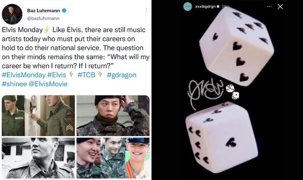Open the #Elvis hashtag link
This screenshot has height=180, width=303.
[57, 75]
